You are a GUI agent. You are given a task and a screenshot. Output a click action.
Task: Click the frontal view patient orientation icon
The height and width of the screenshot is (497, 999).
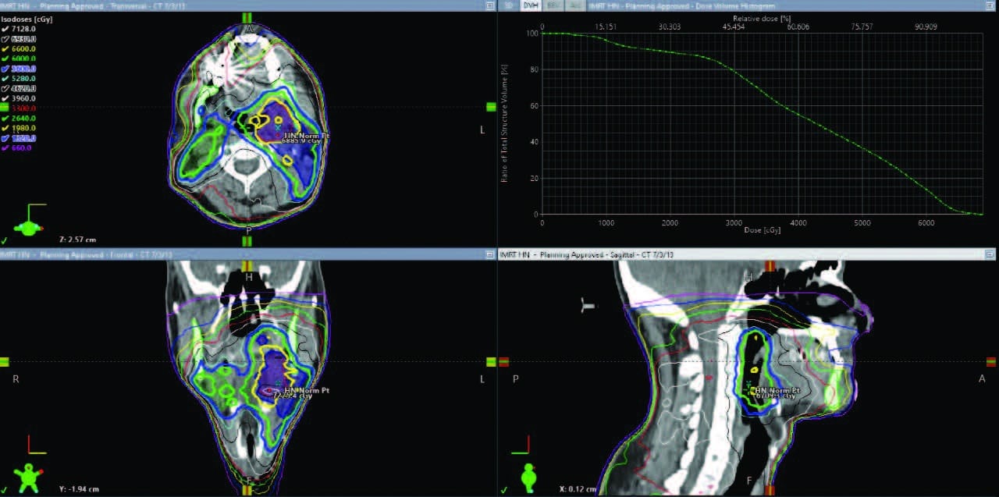tap(29, 474)
